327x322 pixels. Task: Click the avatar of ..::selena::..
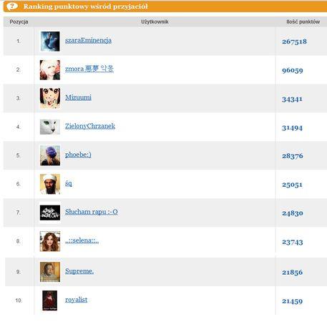tap(50, 241)
